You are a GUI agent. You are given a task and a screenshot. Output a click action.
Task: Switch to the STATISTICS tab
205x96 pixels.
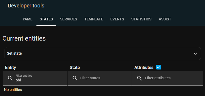(x=141, y=19)
